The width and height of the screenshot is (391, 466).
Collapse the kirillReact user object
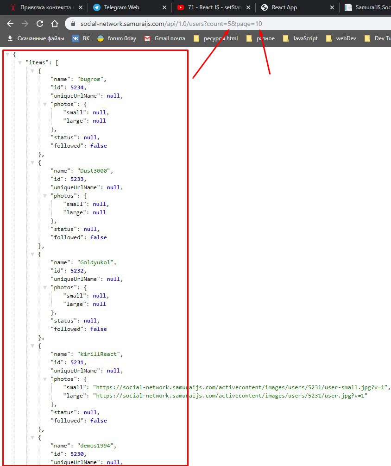pyautogui.click(x=32, y=346)
